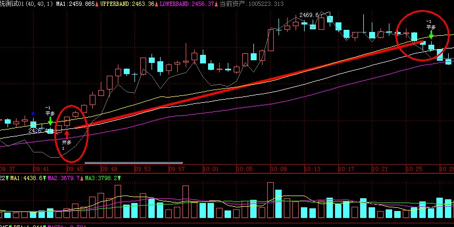Click the red 开多 buy arrow
Viewport: 454px width, 227px height.
click(67, 134)
